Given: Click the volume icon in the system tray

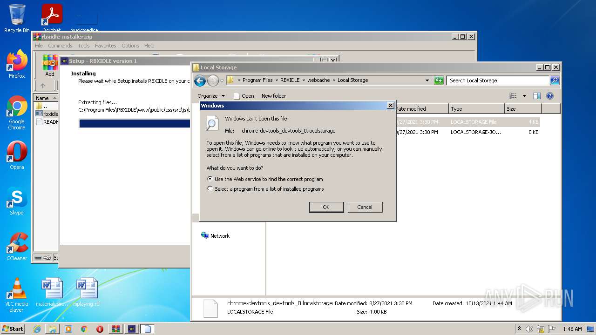Looking at the screenshot, I should tap(529, 329).
